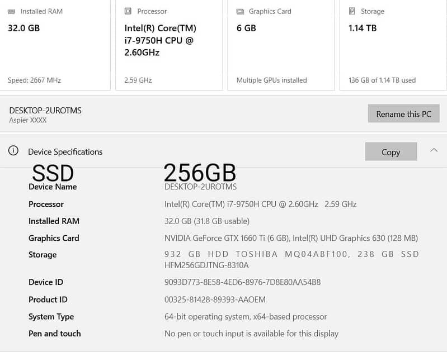Viewport: 447px width, 352px height.
Task: Click the Multiple GPUs installed text
Action: coord(271,80)
